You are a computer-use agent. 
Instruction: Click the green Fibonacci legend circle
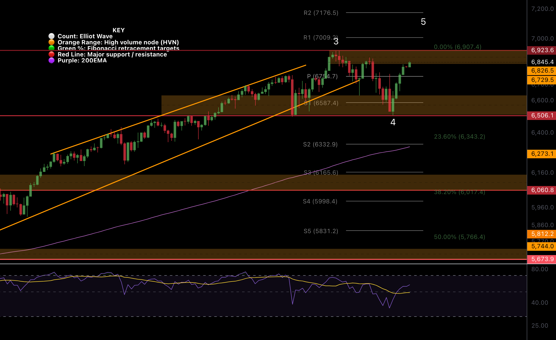(x=51, y=48)
